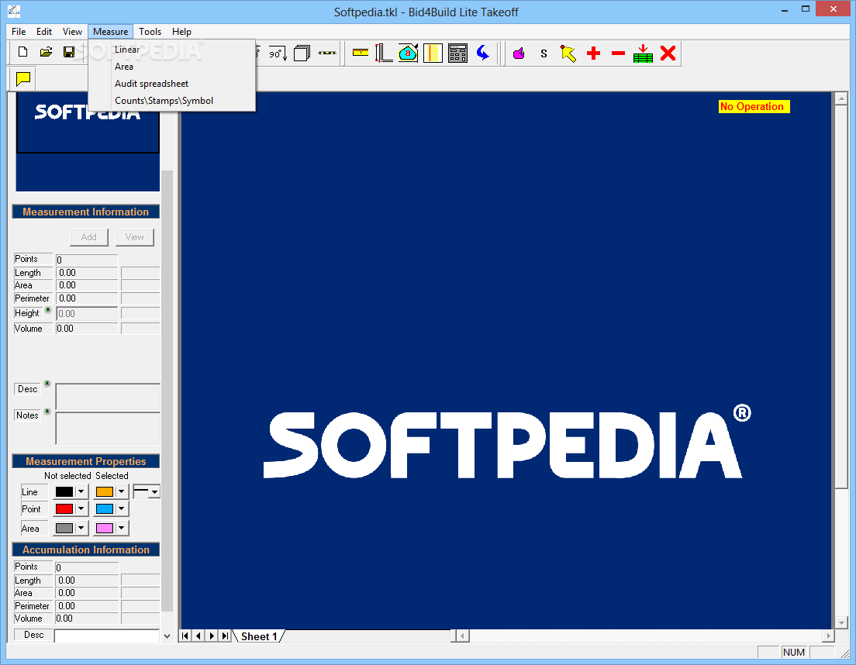Open the View menu
This screenshot has height=665, width=856.
[72, 32]
